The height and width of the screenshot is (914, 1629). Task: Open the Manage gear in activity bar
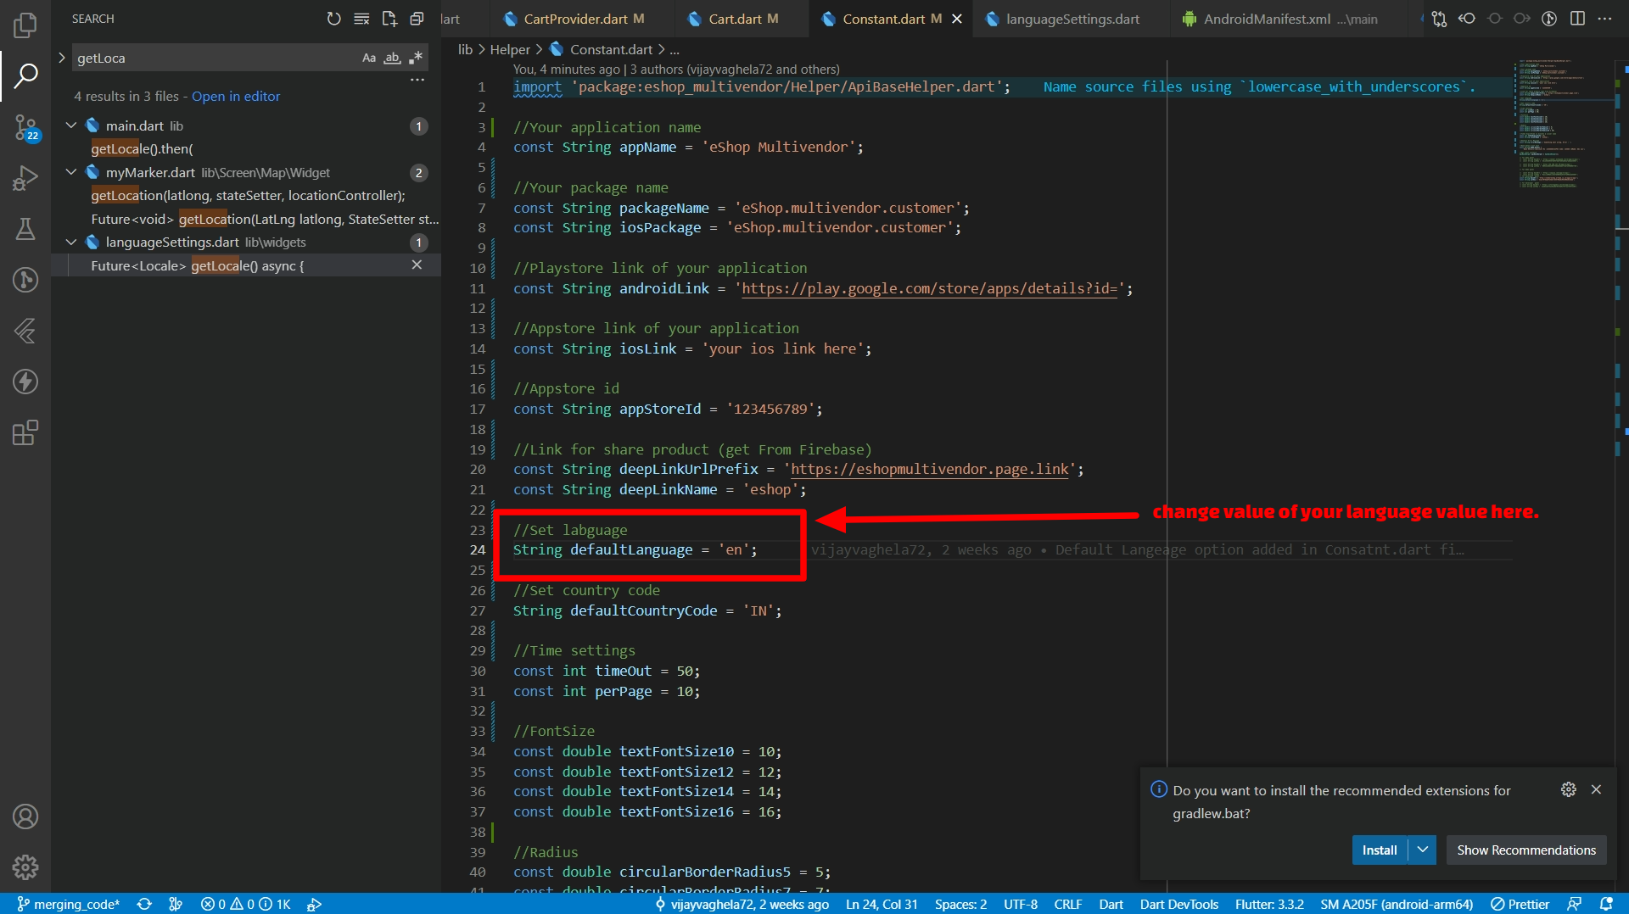25,867
